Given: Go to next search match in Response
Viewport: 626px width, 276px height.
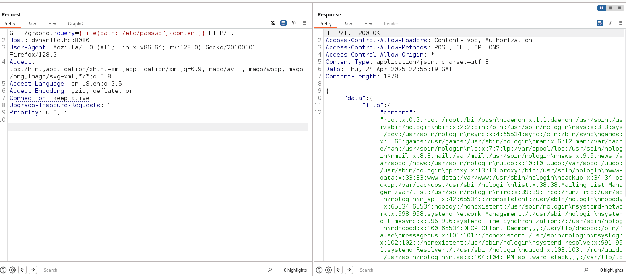Looking at the screenshot, I should click(349, 270).
